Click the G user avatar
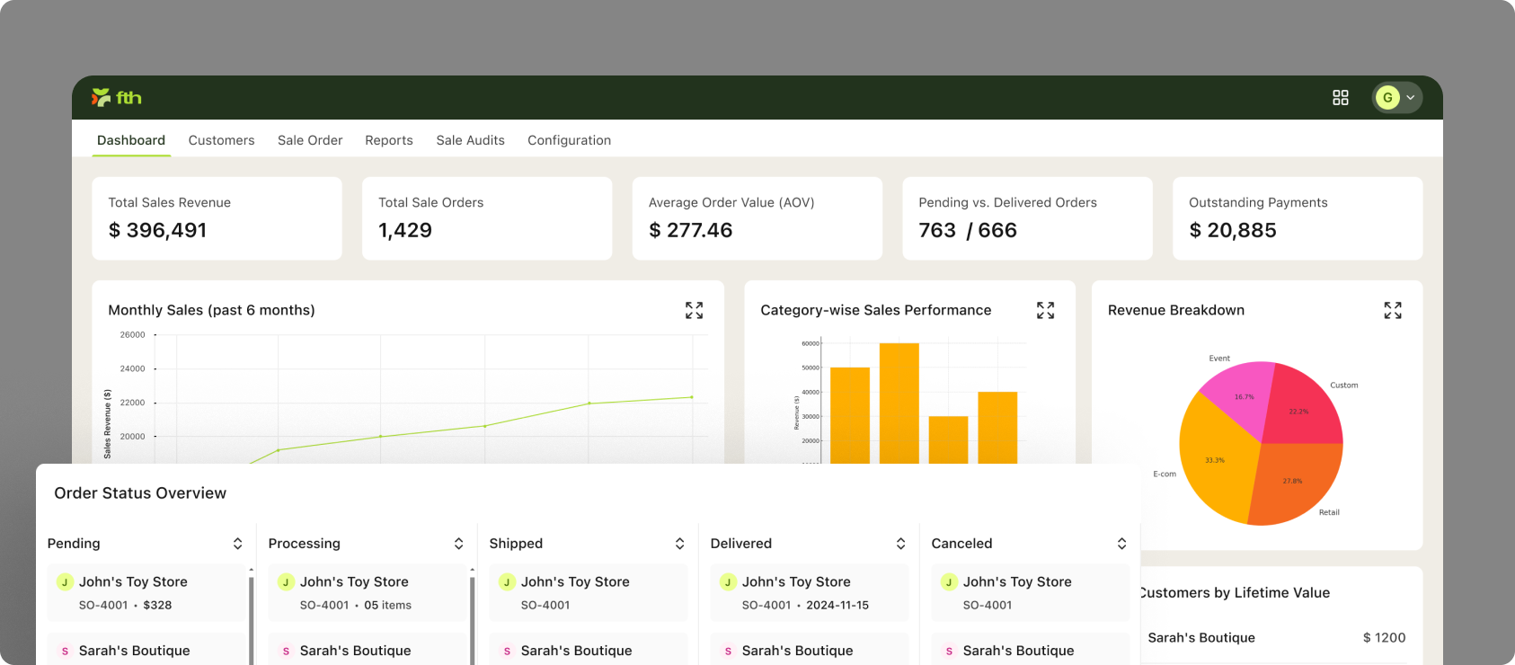Screen dimensions: 1515x665 (x=1387, y=97)
